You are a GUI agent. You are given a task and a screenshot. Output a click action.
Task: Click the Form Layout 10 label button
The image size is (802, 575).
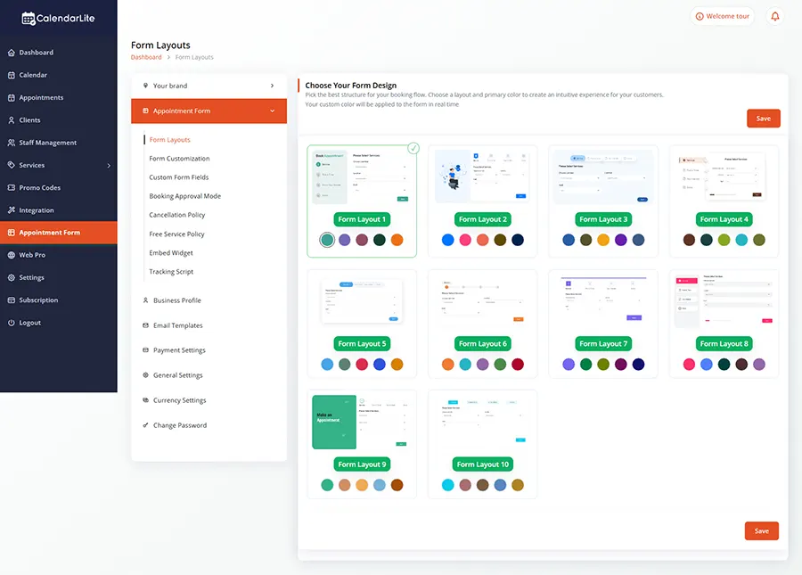click(x=483, y=464)
